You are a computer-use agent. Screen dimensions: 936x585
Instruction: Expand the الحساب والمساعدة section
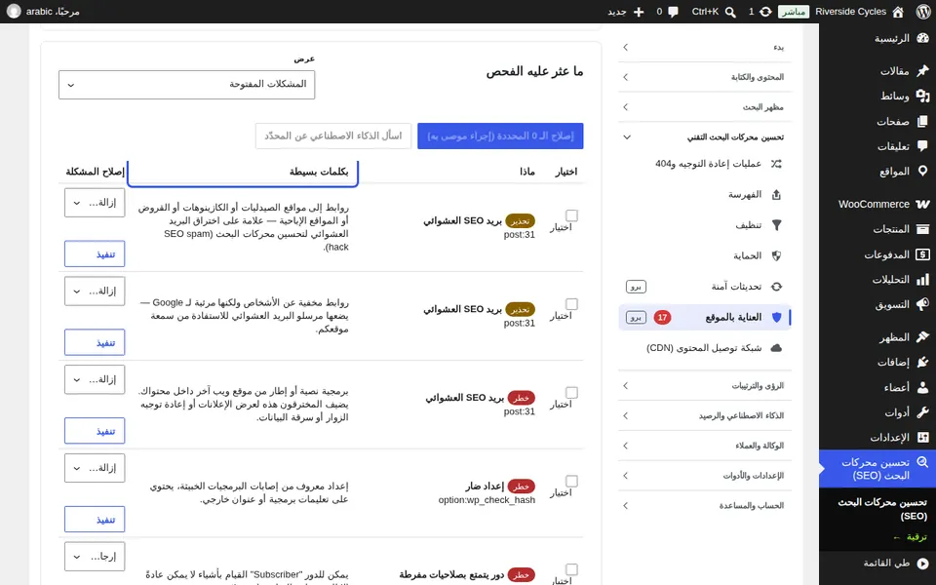pos(705,505)
